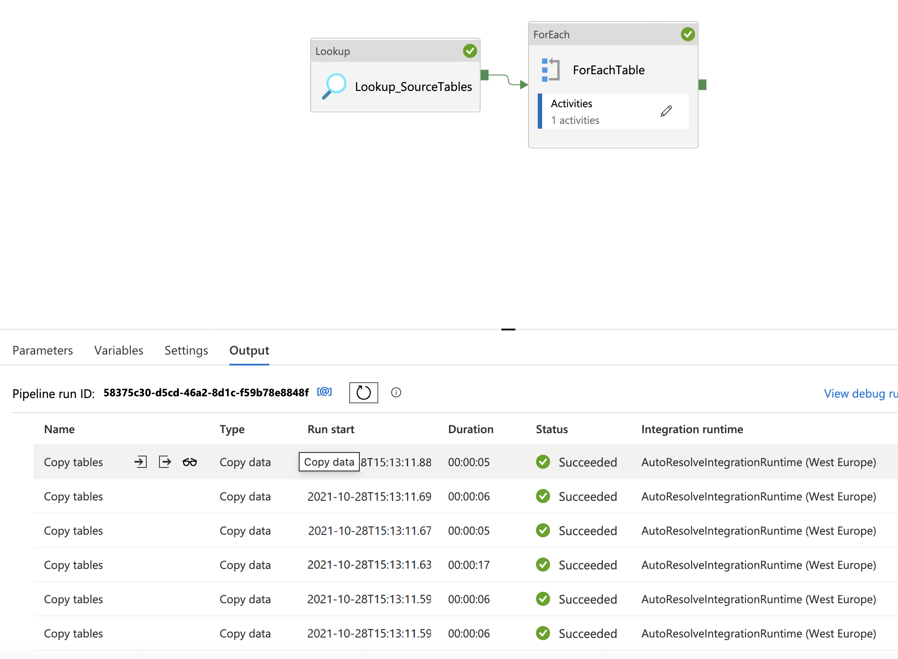Open the Variables tab
898x659 pixels.
[119, 350]
